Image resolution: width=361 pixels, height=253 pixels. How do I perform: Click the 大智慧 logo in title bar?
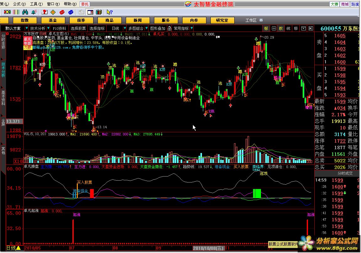188,4
